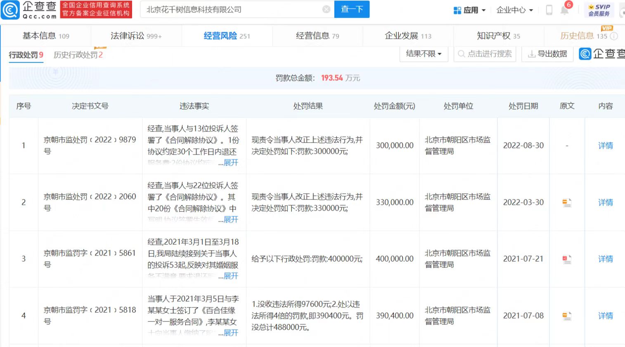The width and height of the screenshot is (625, 347).
Task: Open the notifications bell
Action: tap(564, 10)
